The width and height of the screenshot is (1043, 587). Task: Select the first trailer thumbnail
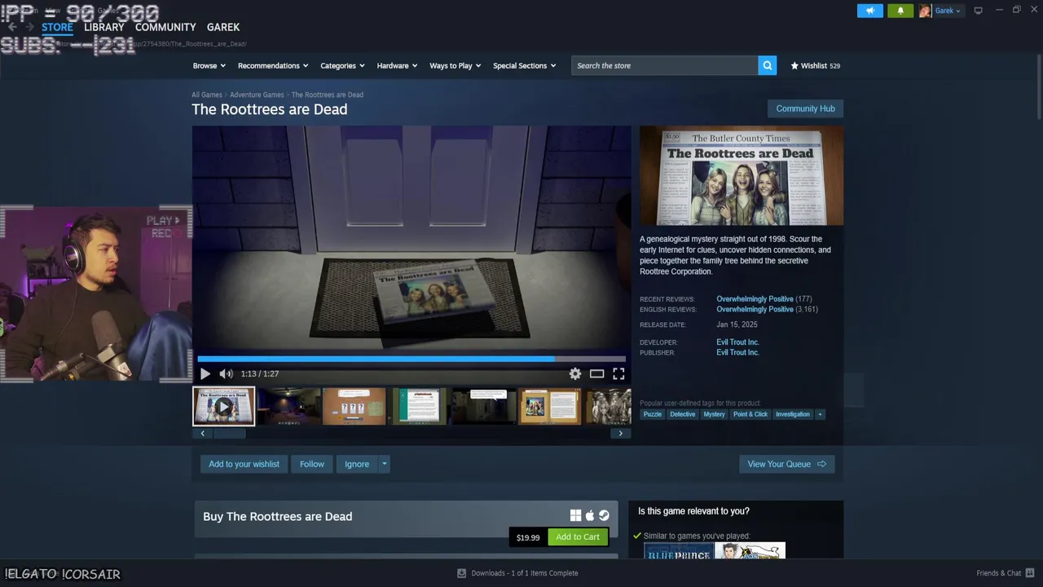coord(223,406)
